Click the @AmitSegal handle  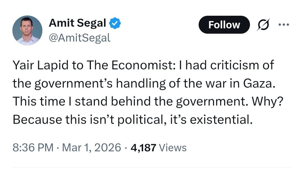(80, 37)
